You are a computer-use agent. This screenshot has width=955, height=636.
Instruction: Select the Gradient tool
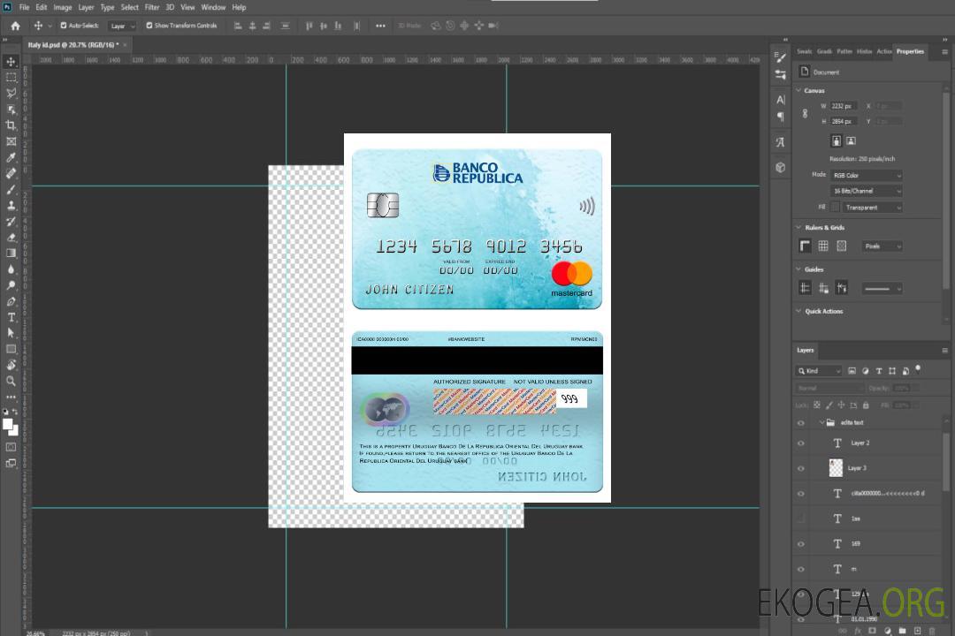(x=11, y=254)
